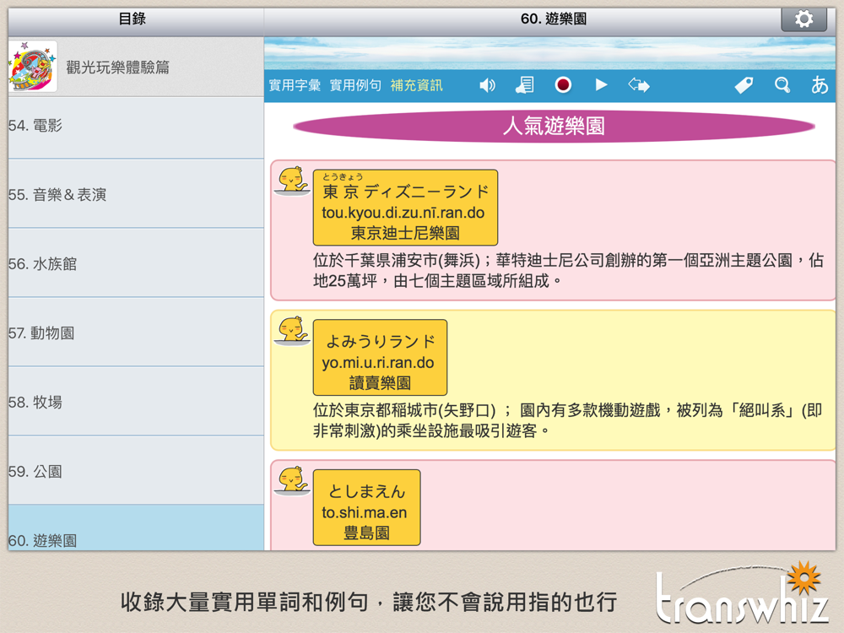This screenshot has height=633, width=844.
Task: Open chapter 55. 音樂＆表演
Action: coord(136,194)
